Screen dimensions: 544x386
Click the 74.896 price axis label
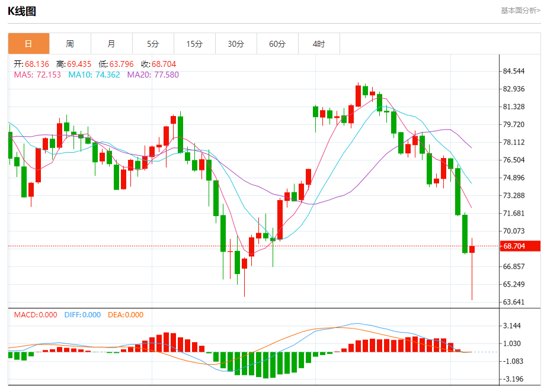514,178
